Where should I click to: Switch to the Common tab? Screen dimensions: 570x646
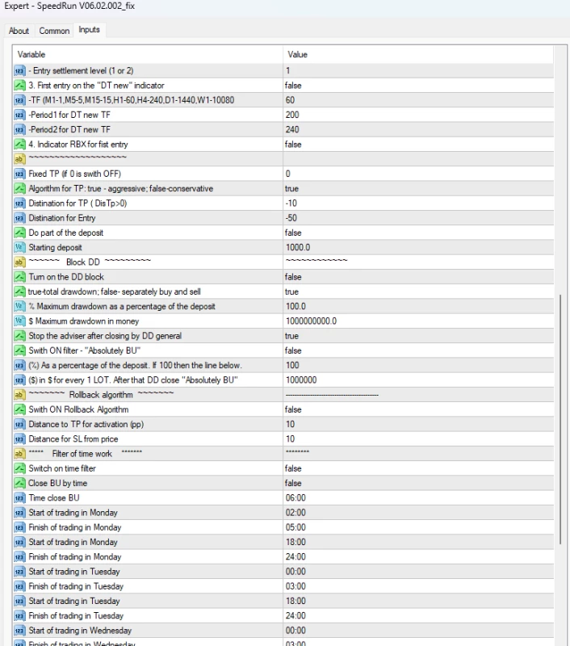pyautogui.click(x=54, y=31)
